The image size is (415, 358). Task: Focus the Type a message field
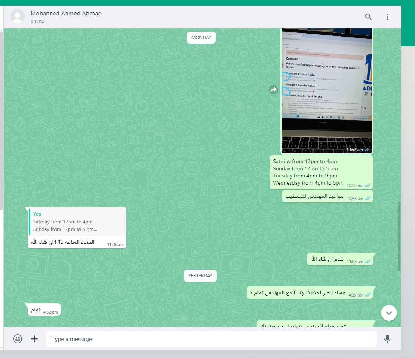(211, 339)
